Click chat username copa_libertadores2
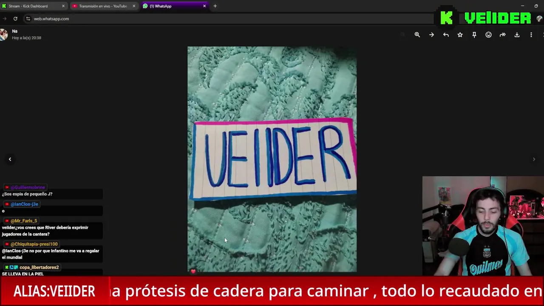The image size is (544, 306). pyautogui.click(x=39, y=267)
